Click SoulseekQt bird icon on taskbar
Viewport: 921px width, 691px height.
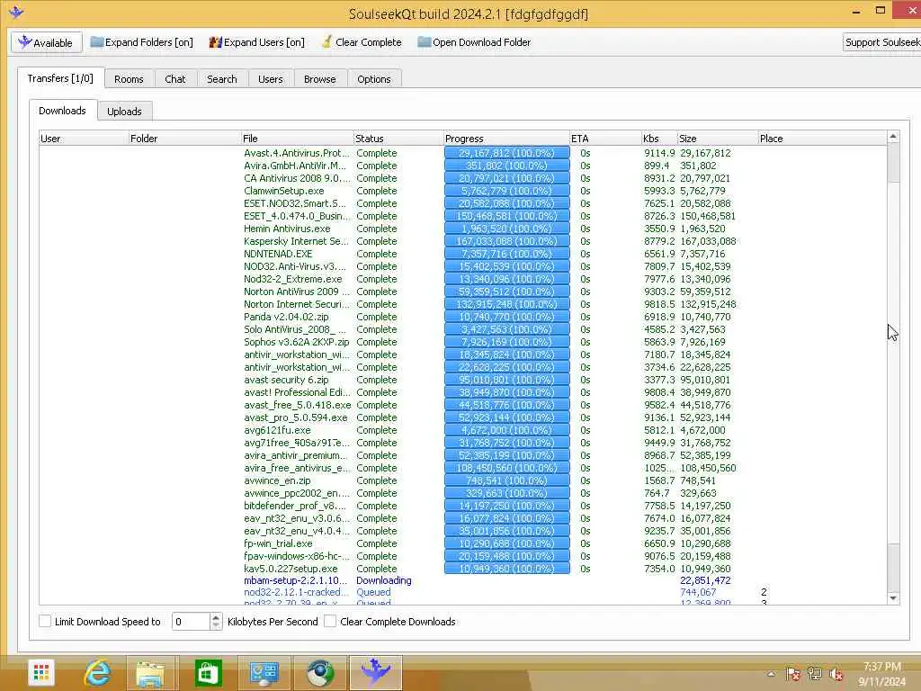[x=375, y=671]
